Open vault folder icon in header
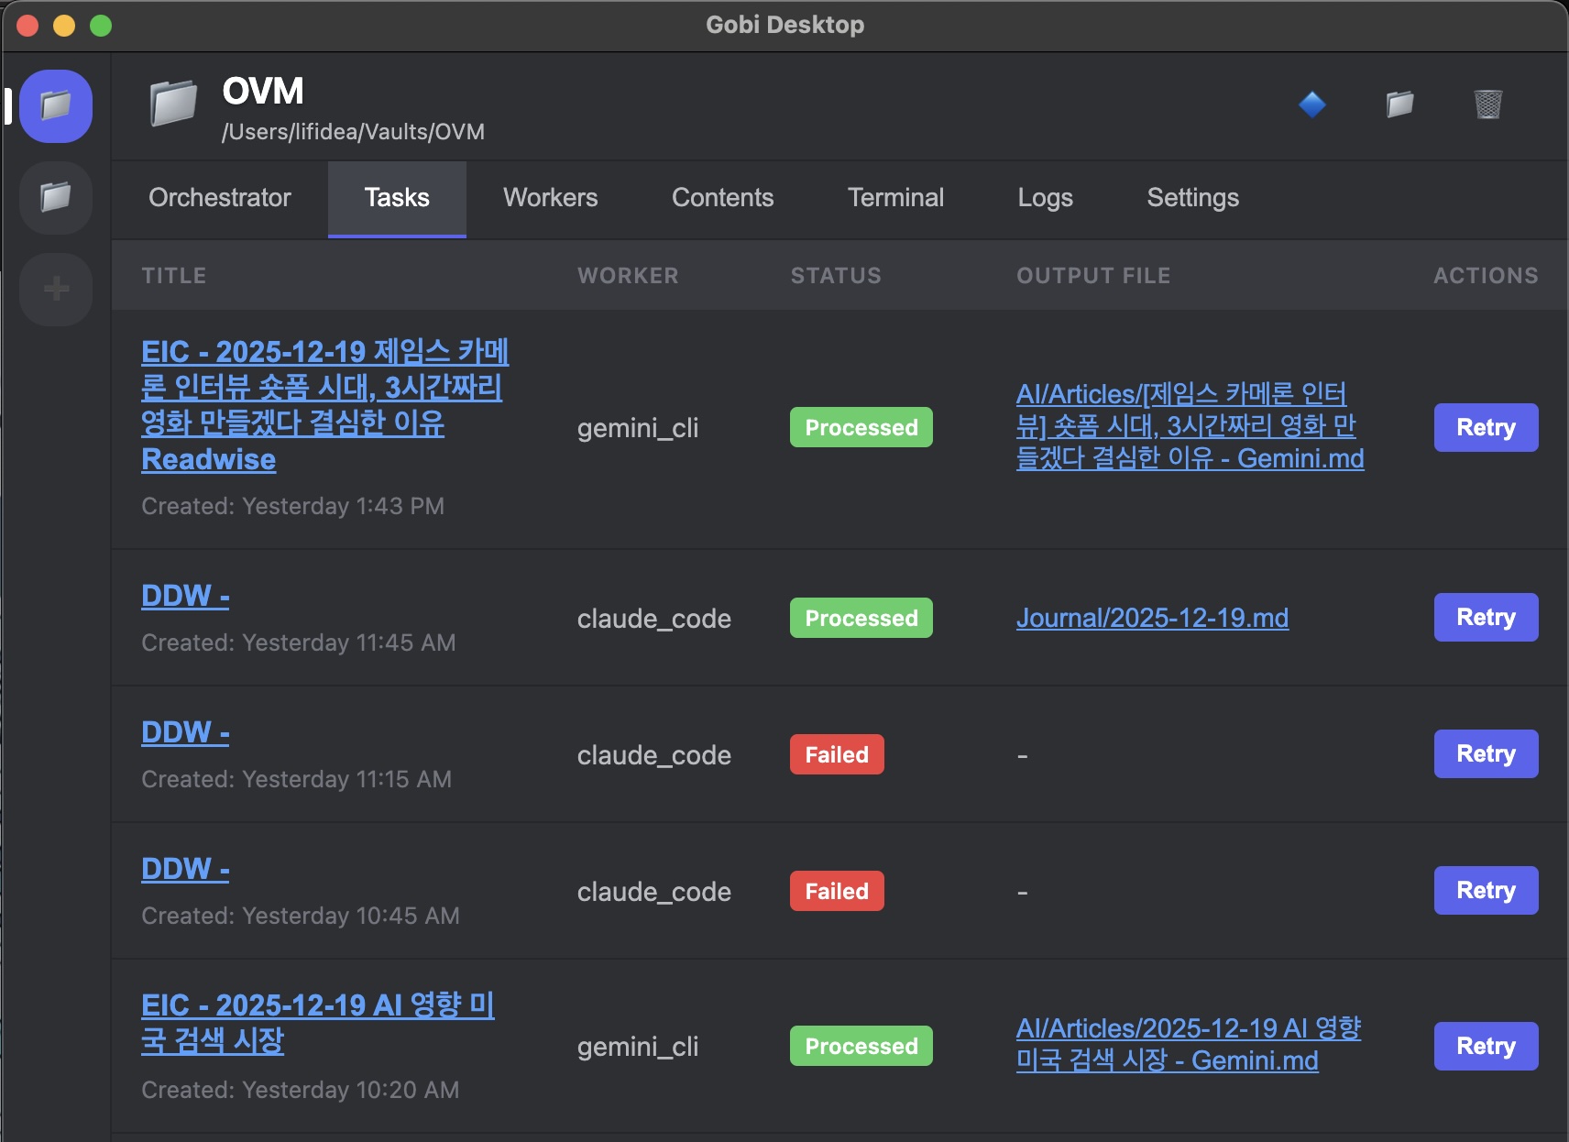This screenshot has width=1569, height=1142. click(x=1399, y=104)
